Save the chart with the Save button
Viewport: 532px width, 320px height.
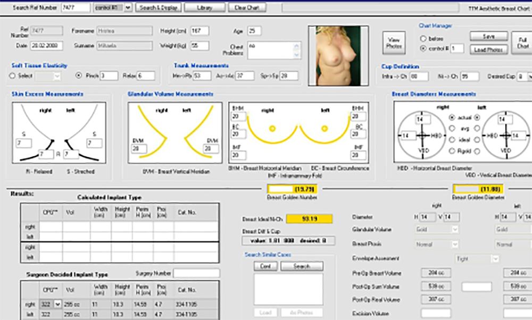click(x=488, y=37)
